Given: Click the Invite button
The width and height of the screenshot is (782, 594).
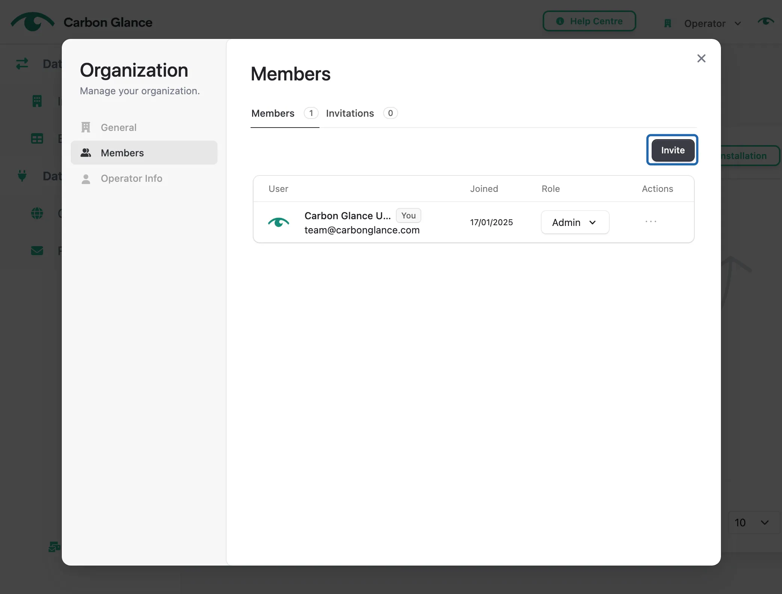Looking at the screenshot, I should 673,150.
